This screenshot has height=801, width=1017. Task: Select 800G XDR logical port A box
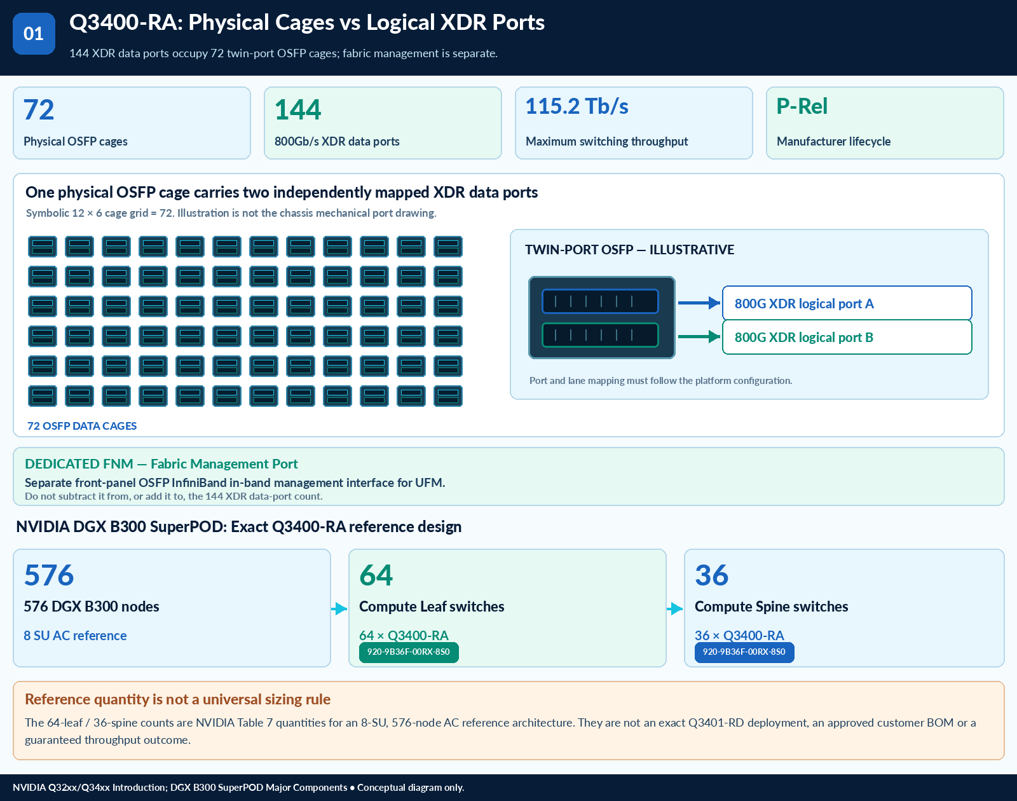(847, 303)
